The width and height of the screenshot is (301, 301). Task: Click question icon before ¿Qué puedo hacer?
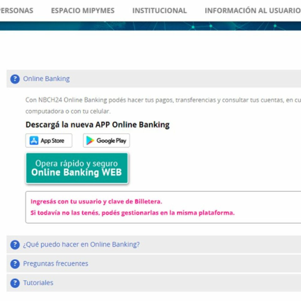pyautogui.click(x=15, y=245)
